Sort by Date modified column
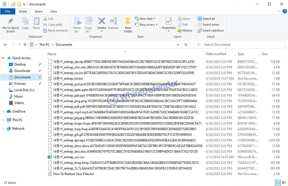Image resolution: width=288 pixels, height=186 pixels. coord(220,54)
